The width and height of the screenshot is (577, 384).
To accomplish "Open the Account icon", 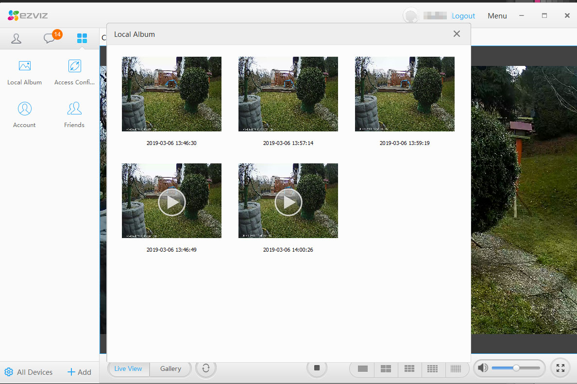I will (24, 109).
